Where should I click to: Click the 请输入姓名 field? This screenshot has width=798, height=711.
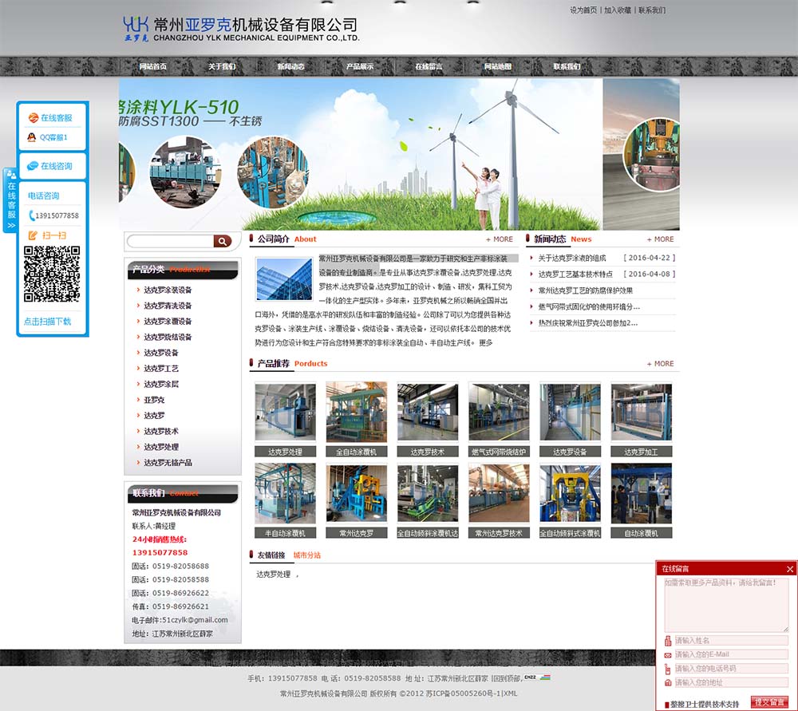(x=731, y=641)
